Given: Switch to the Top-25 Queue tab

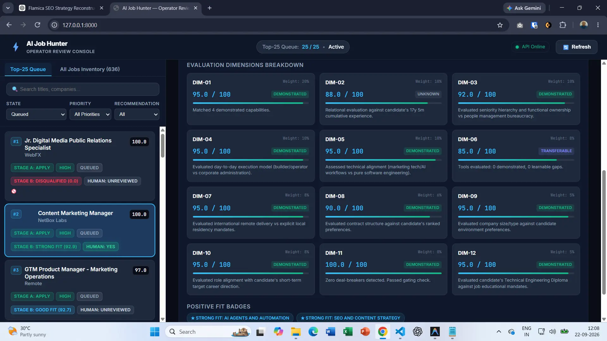Looking at the screenshot, I should pyautogui.click(x=28, y=69).
